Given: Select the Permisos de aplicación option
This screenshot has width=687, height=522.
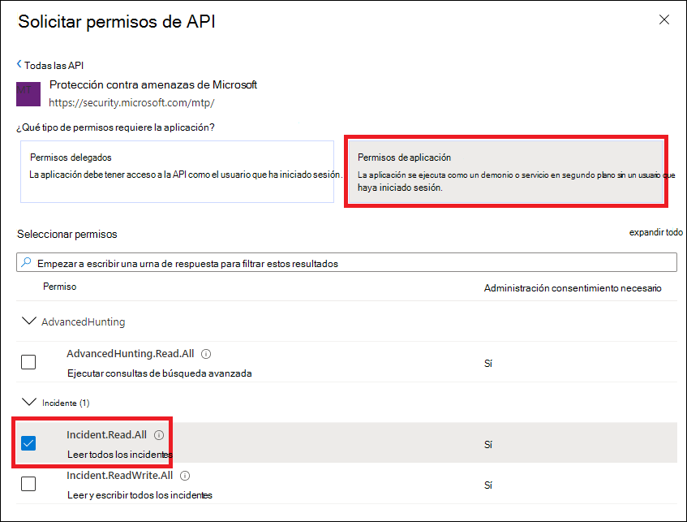Looking at the screenshot, I should point(505,171).
